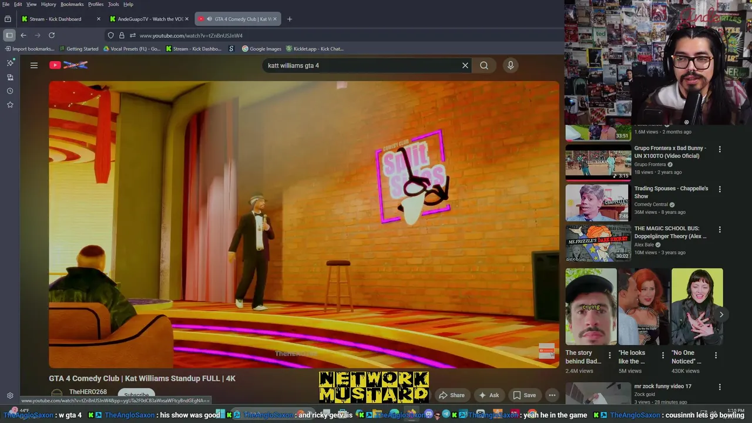Open the Bookmarks menu
Viewport: 752px width, 423px height.
pos(72,4)
